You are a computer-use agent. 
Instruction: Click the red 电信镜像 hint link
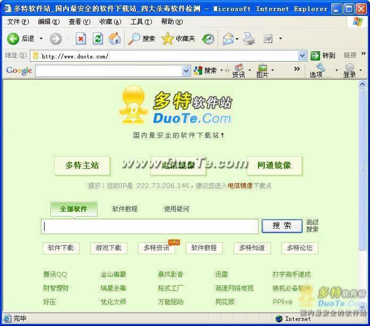(x=240, y=186)
